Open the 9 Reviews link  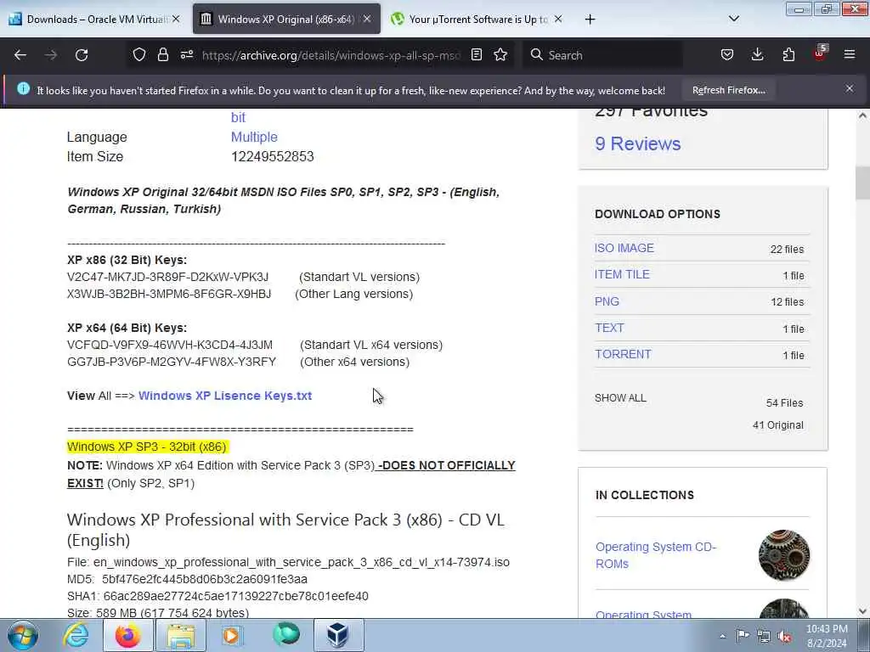click(x=637, y=143)
